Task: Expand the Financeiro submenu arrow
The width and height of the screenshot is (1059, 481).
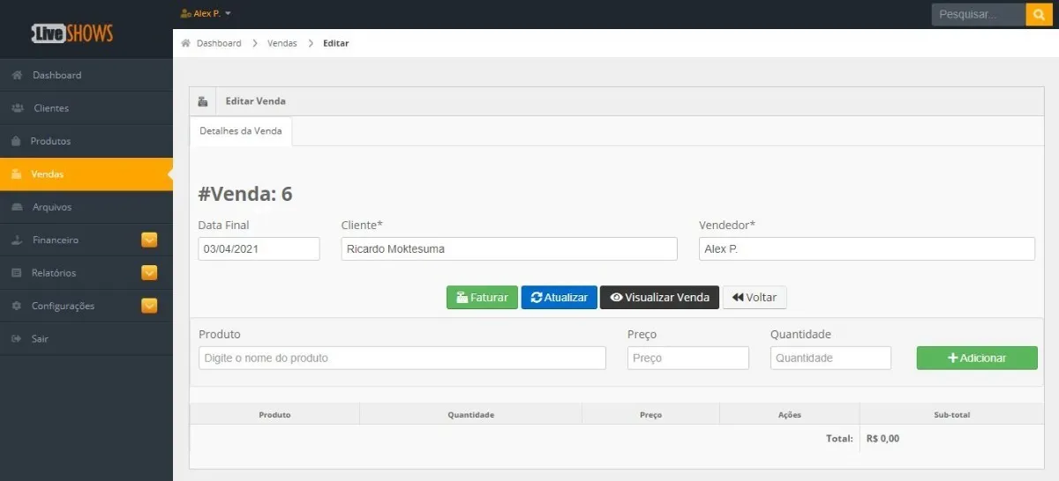Action: point(149,240)
